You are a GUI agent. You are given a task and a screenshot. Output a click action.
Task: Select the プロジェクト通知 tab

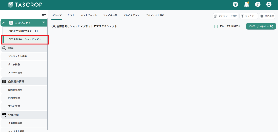155,15
